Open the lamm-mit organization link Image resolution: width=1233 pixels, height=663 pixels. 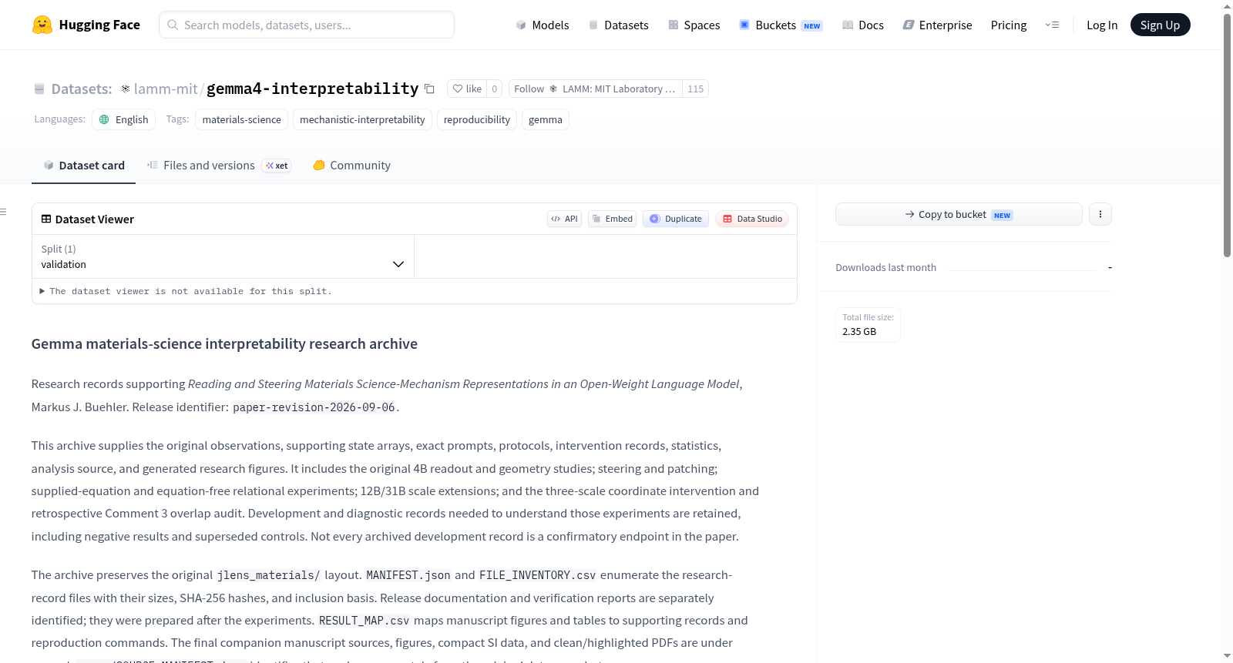coord(166,89)
